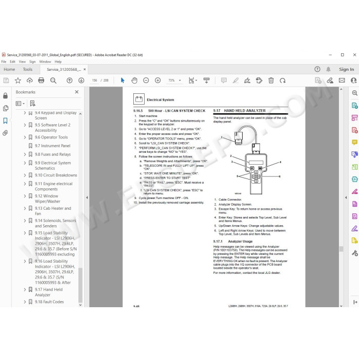
Task: Send file by email icon
Action: point(342,81)
